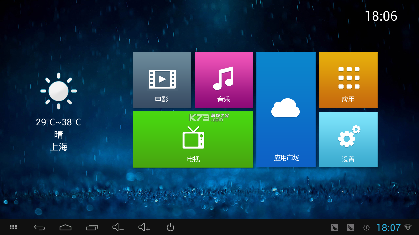Image resolution: width=419 pixels, height=235 pixels.
Task: Click the weather condition text 晴
Action: (59, 134)
